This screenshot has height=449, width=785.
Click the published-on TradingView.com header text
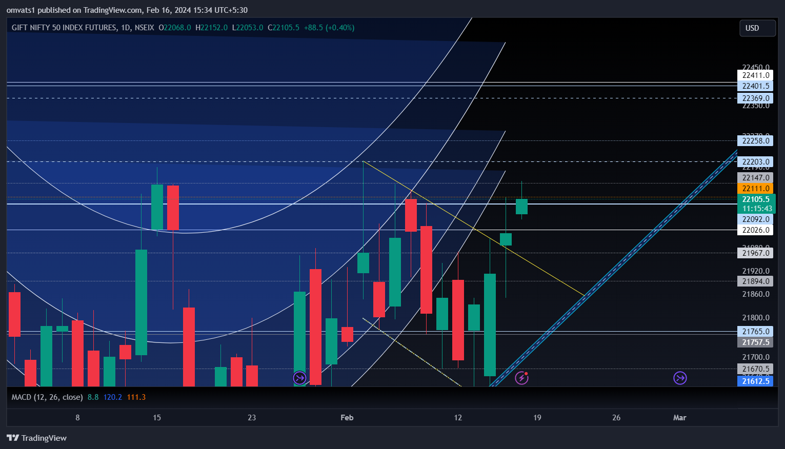(127, 10)
